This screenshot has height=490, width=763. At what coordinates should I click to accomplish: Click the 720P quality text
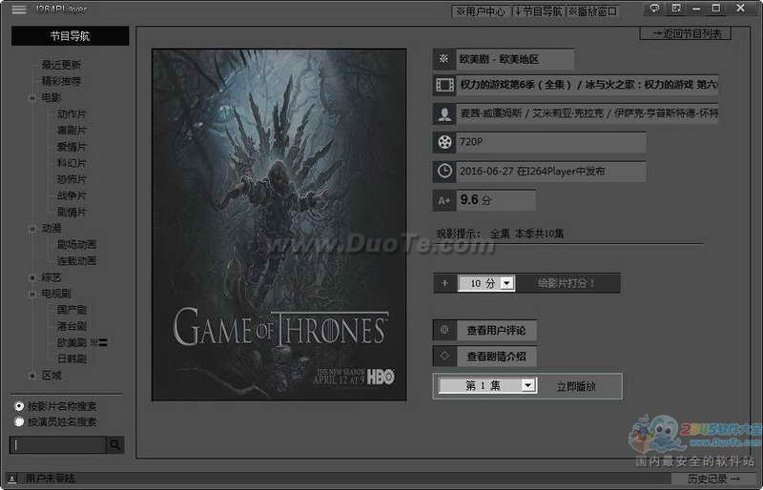470,142
